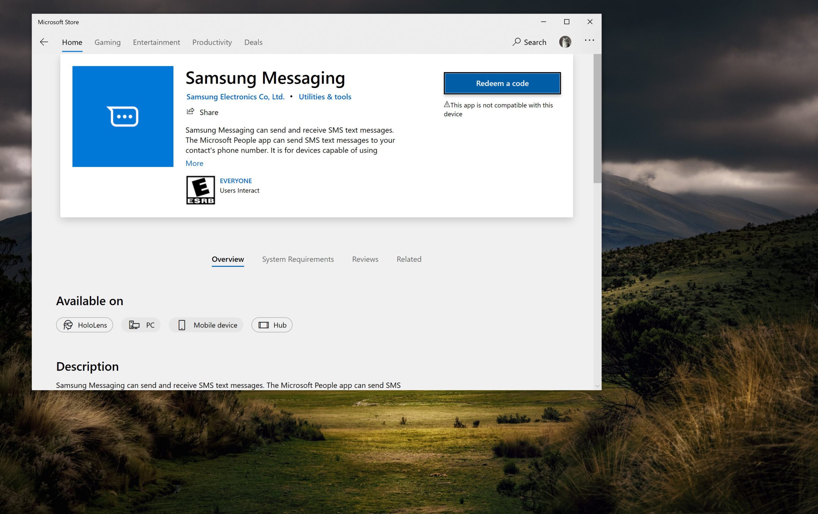Click the EVERYONE rating link
Screen dimensions: 818x514
click(x=236, y=181)
